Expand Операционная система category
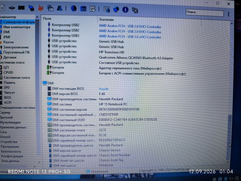This screenshot has height=181, width=241. coord(18,108)
